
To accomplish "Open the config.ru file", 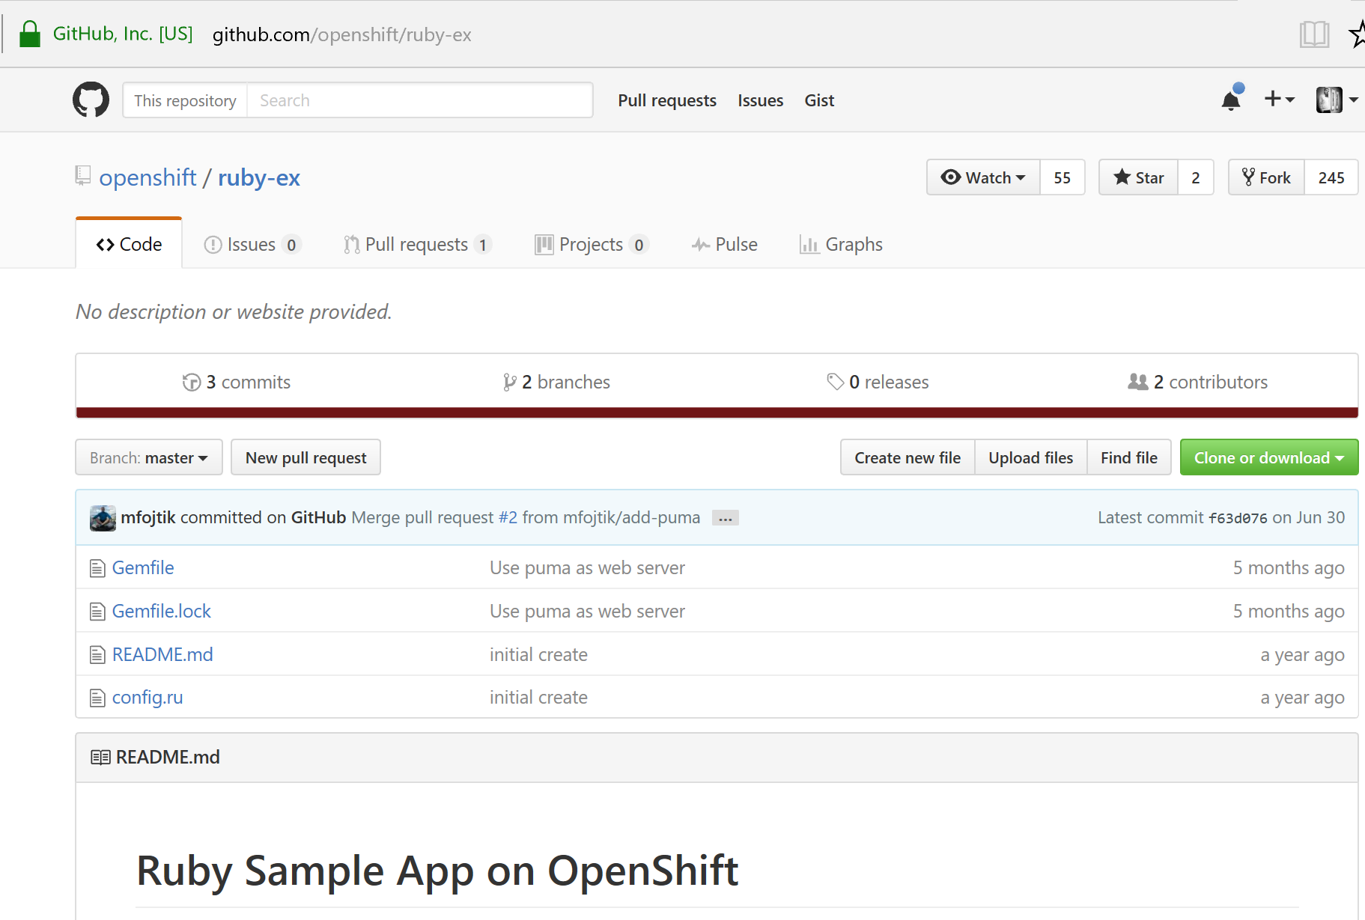I will click(x=148, y=698).
